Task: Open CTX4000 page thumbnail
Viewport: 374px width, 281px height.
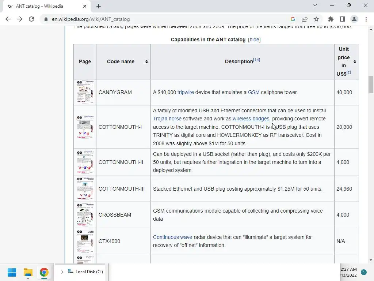Action: (x=85, y=241)
